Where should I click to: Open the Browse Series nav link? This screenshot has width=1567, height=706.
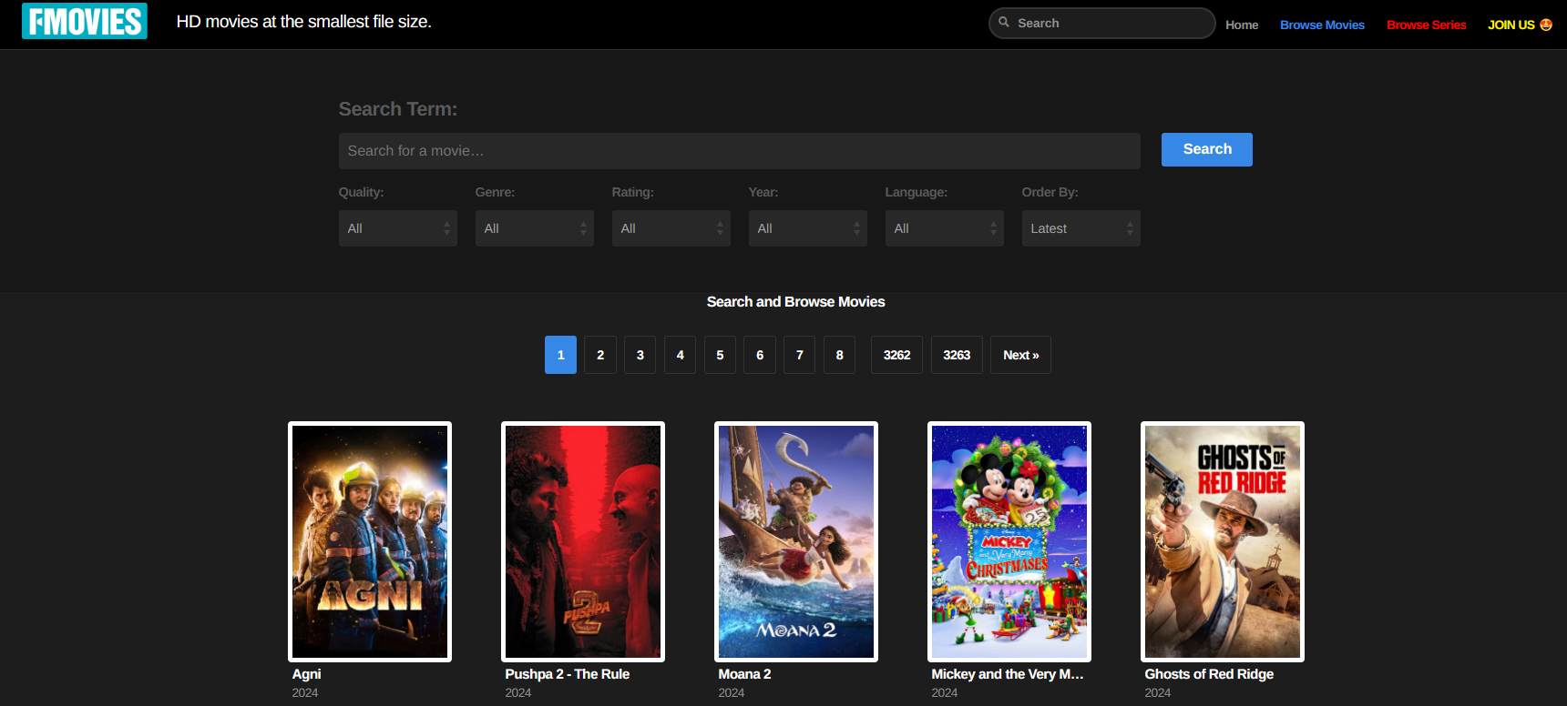[x=1426, y=25]
